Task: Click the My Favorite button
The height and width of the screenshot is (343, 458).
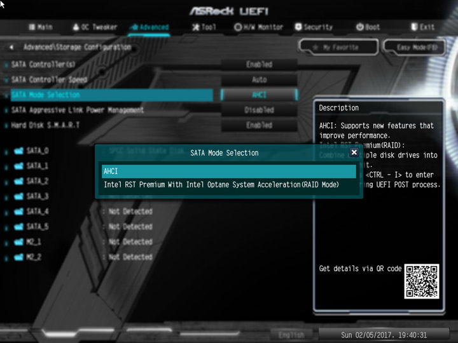Action: tap(338, 47)
